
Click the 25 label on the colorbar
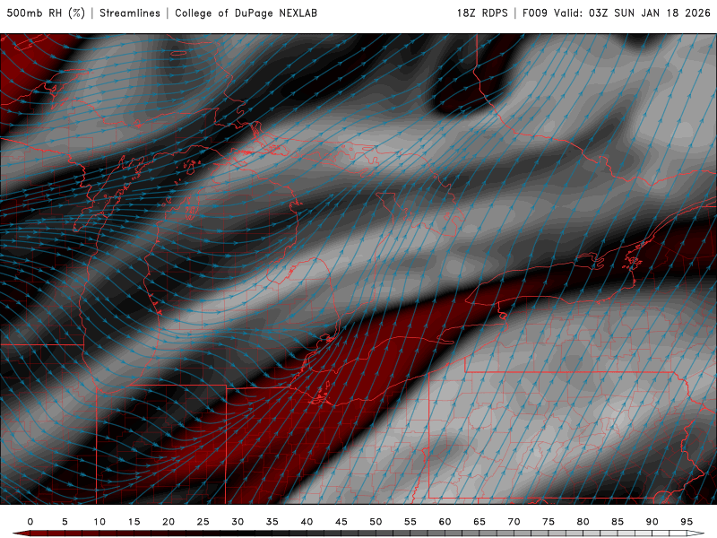(x=203, y=522)
